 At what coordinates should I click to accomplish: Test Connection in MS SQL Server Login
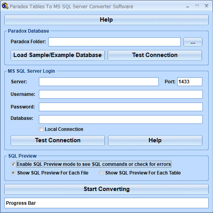pyautogui.click(x=58, y=140)
